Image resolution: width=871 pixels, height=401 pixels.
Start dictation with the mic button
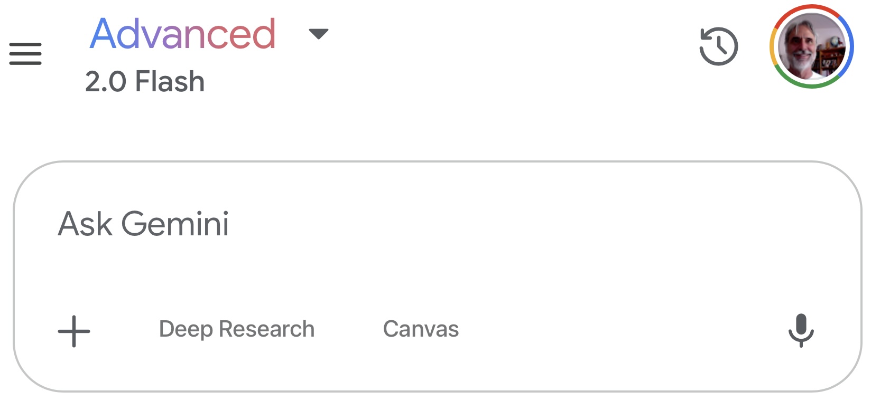click(801, 330)
